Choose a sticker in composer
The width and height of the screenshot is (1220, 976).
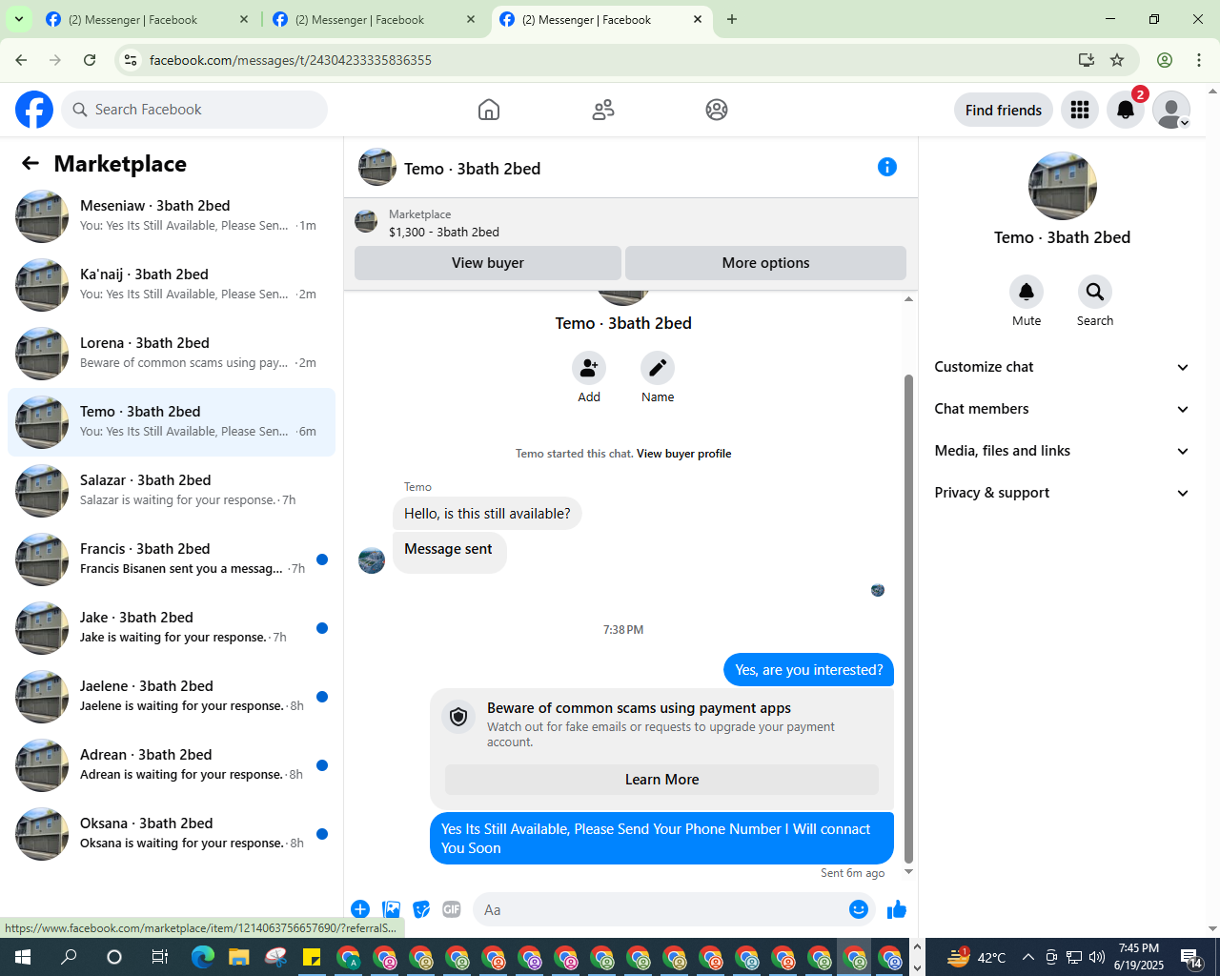click(421, 909)
